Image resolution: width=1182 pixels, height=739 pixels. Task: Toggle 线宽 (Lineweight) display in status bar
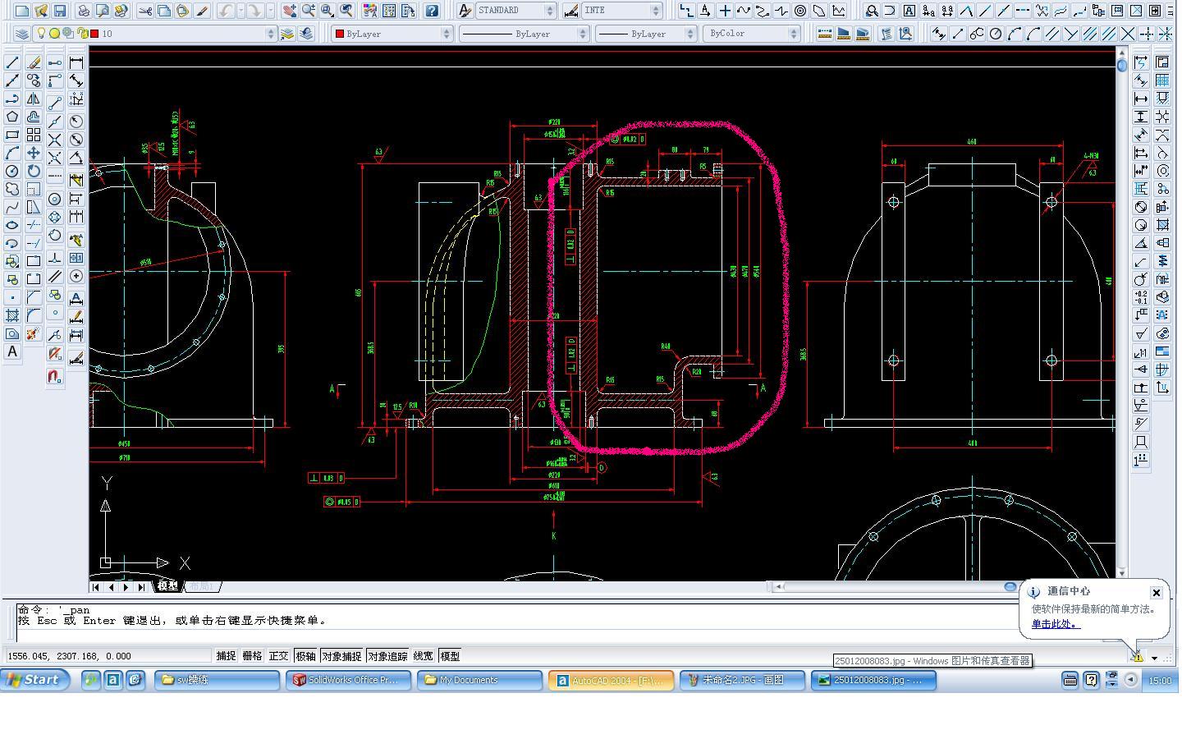(423, 656)
